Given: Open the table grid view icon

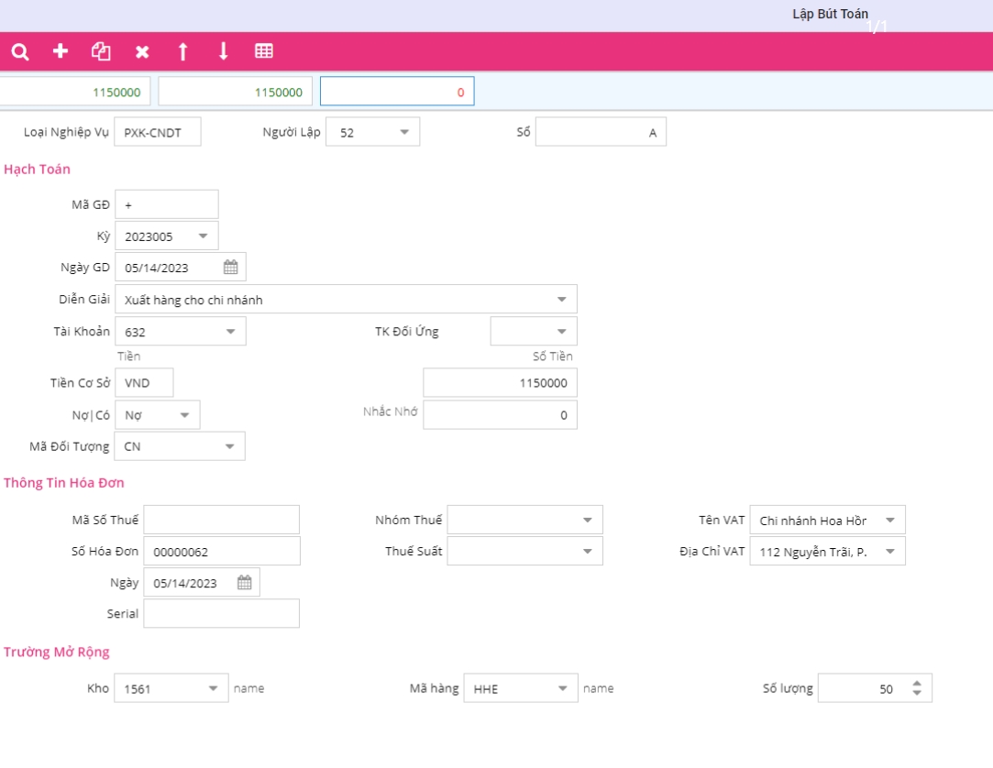Looking at the screenshot, I should (x=264, y=51).
